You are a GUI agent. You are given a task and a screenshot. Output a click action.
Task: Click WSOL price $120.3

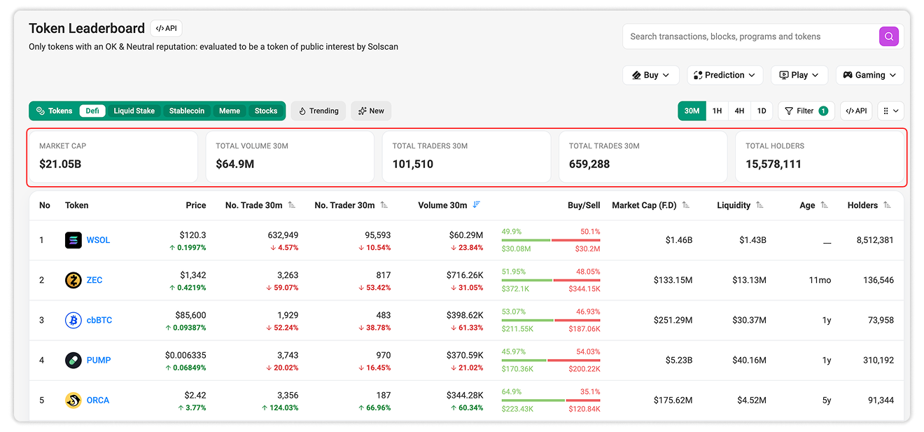[x=192, y=235]
